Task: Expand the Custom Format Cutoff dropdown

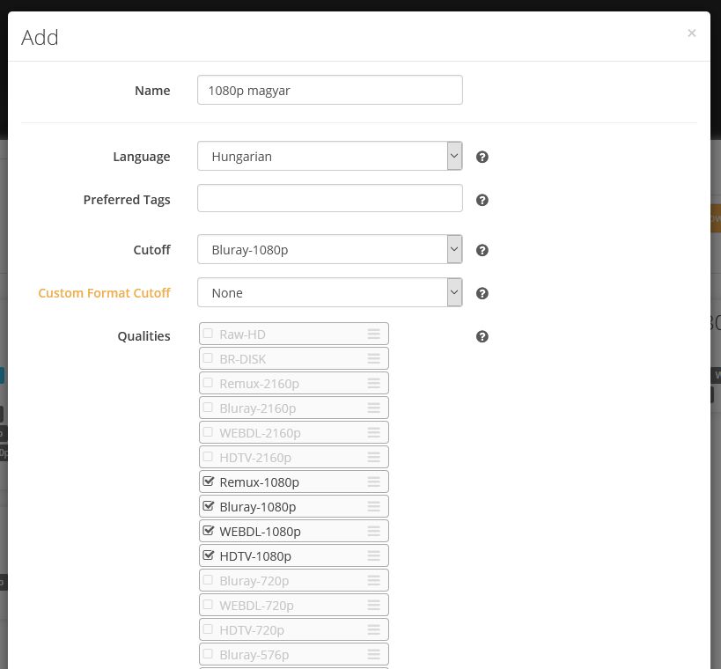Action: pos(330,292)
